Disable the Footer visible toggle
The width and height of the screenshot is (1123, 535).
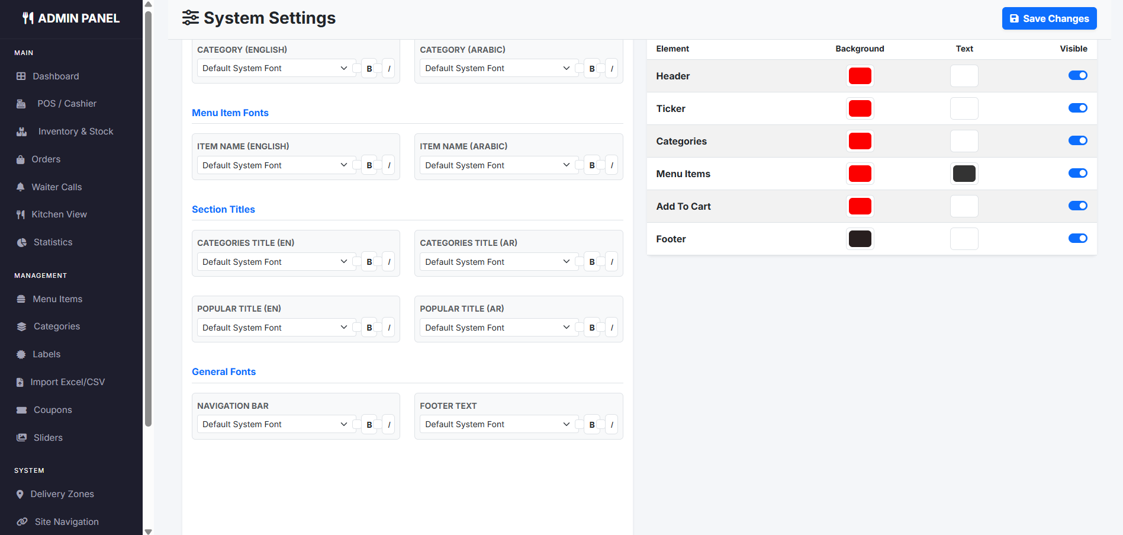pos(1077,238)
